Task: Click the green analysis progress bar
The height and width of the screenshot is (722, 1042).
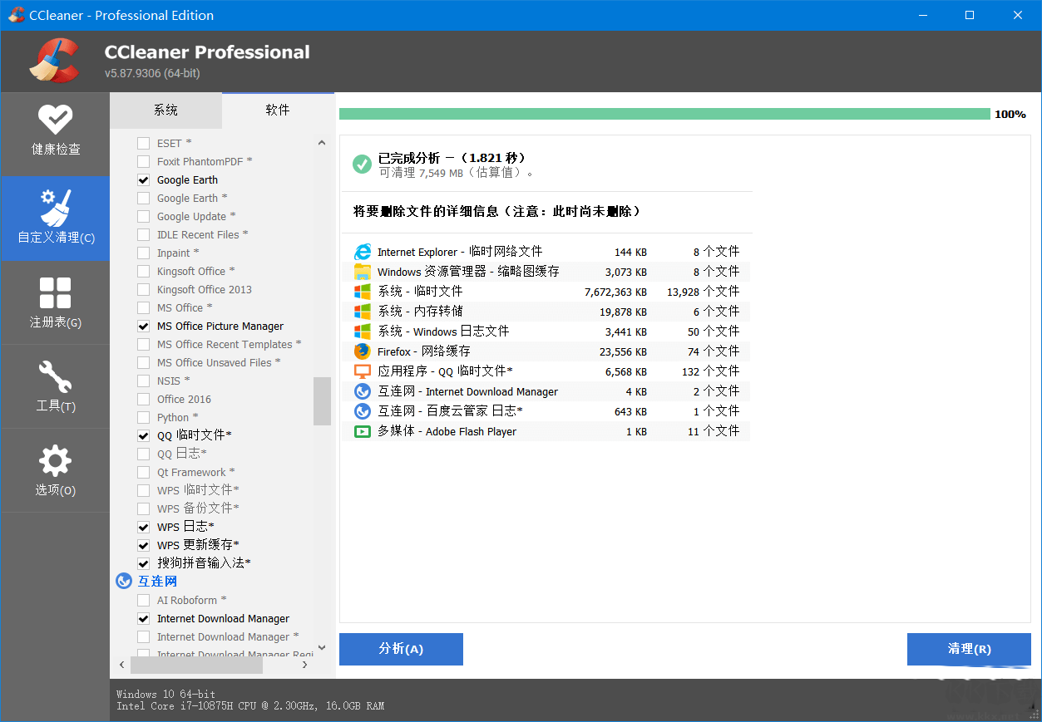Action: click(x=664, y=114)
